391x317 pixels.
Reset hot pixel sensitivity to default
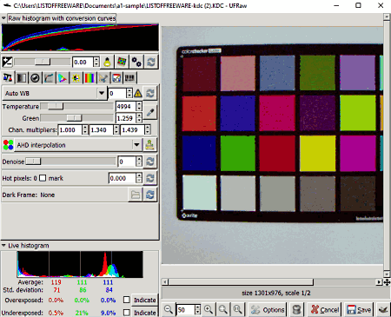pos(150,178)
